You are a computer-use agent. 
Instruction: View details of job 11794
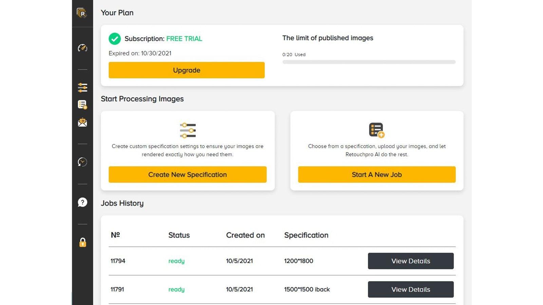click(x=411, y=261)
